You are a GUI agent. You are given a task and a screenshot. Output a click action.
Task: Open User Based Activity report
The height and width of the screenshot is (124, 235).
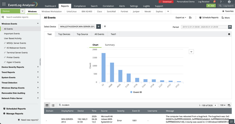[13, 38]
